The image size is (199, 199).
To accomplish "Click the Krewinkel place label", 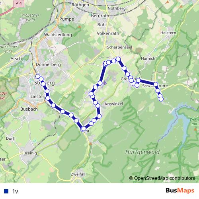I will [x=114, y=104].
